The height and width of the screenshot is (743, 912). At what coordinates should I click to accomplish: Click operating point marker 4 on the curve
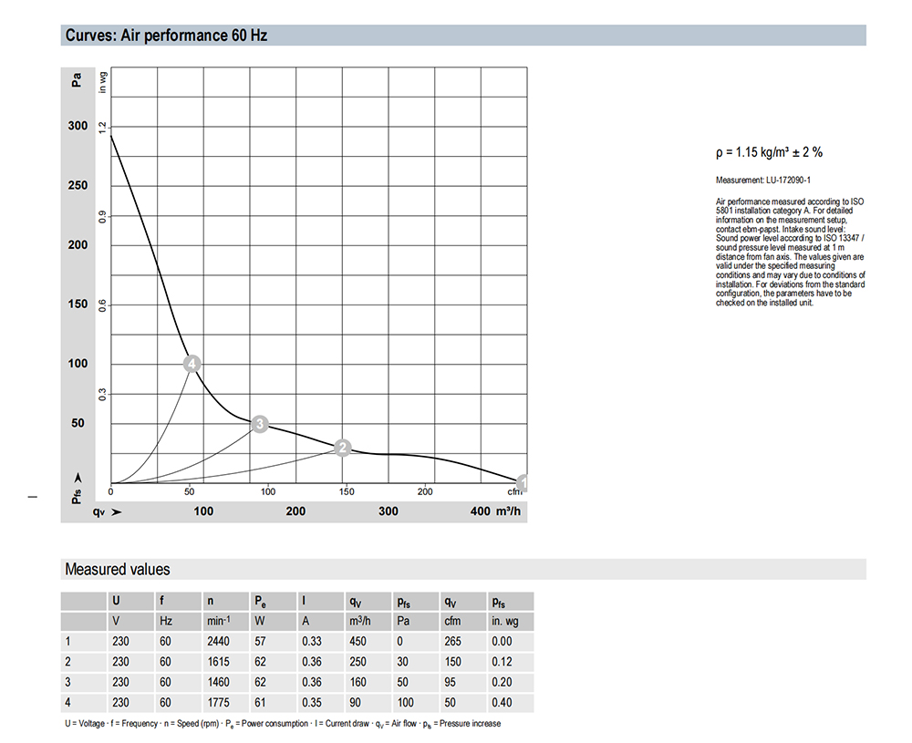point(192,364)
